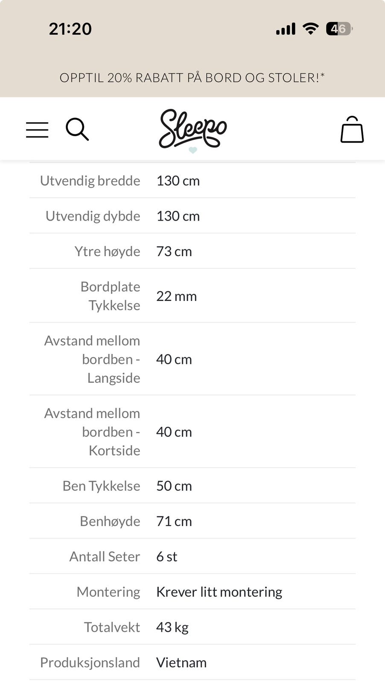Open the hamburger menu
Screen dimensions: 385x684
point(37,130)
